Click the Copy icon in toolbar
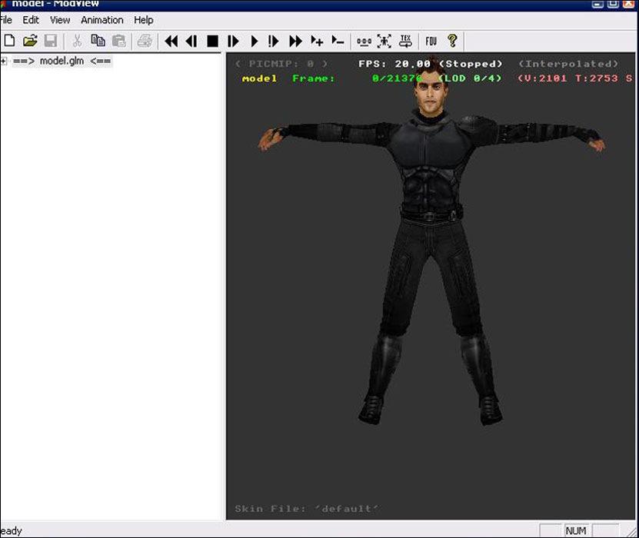The width and height of the screenshot is (639, 538). click(x=98, y=41)
